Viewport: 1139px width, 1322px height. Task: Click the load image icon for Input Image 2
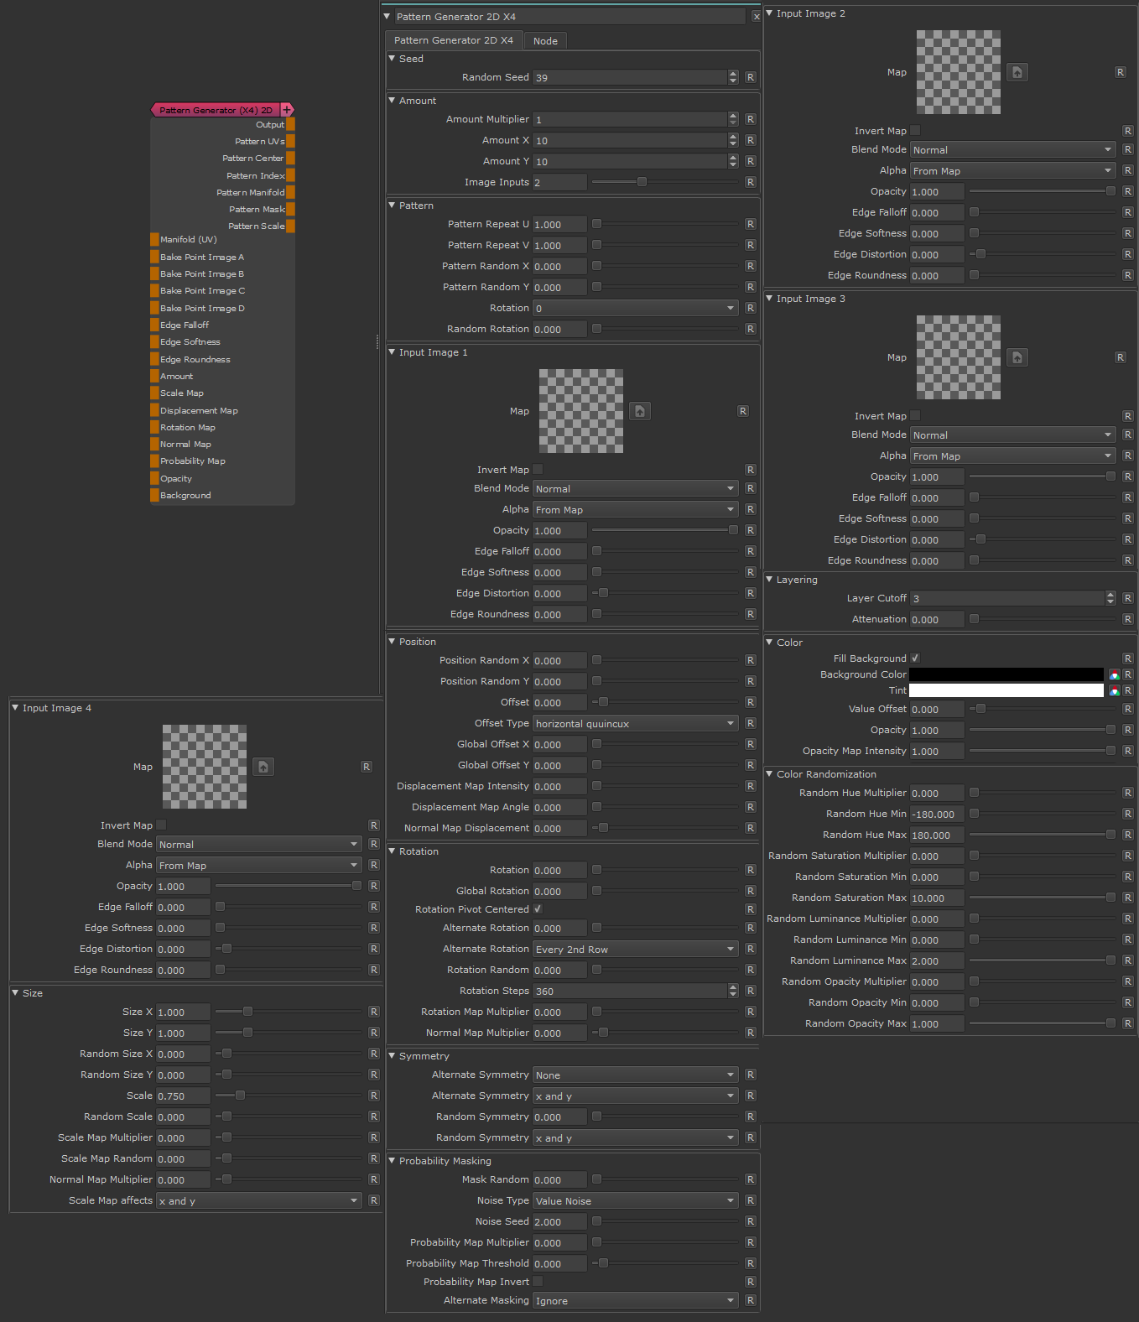pyautogui.click(x=1017, y=72)
